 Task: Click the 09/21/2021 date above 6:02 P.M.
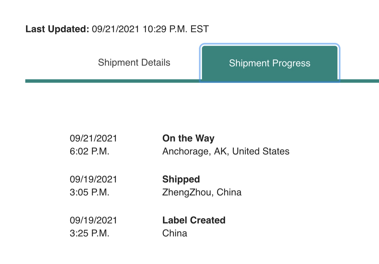93,138
